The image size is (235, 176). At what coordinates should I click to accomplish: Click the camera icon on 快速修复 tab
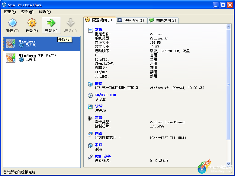(119, 20)
